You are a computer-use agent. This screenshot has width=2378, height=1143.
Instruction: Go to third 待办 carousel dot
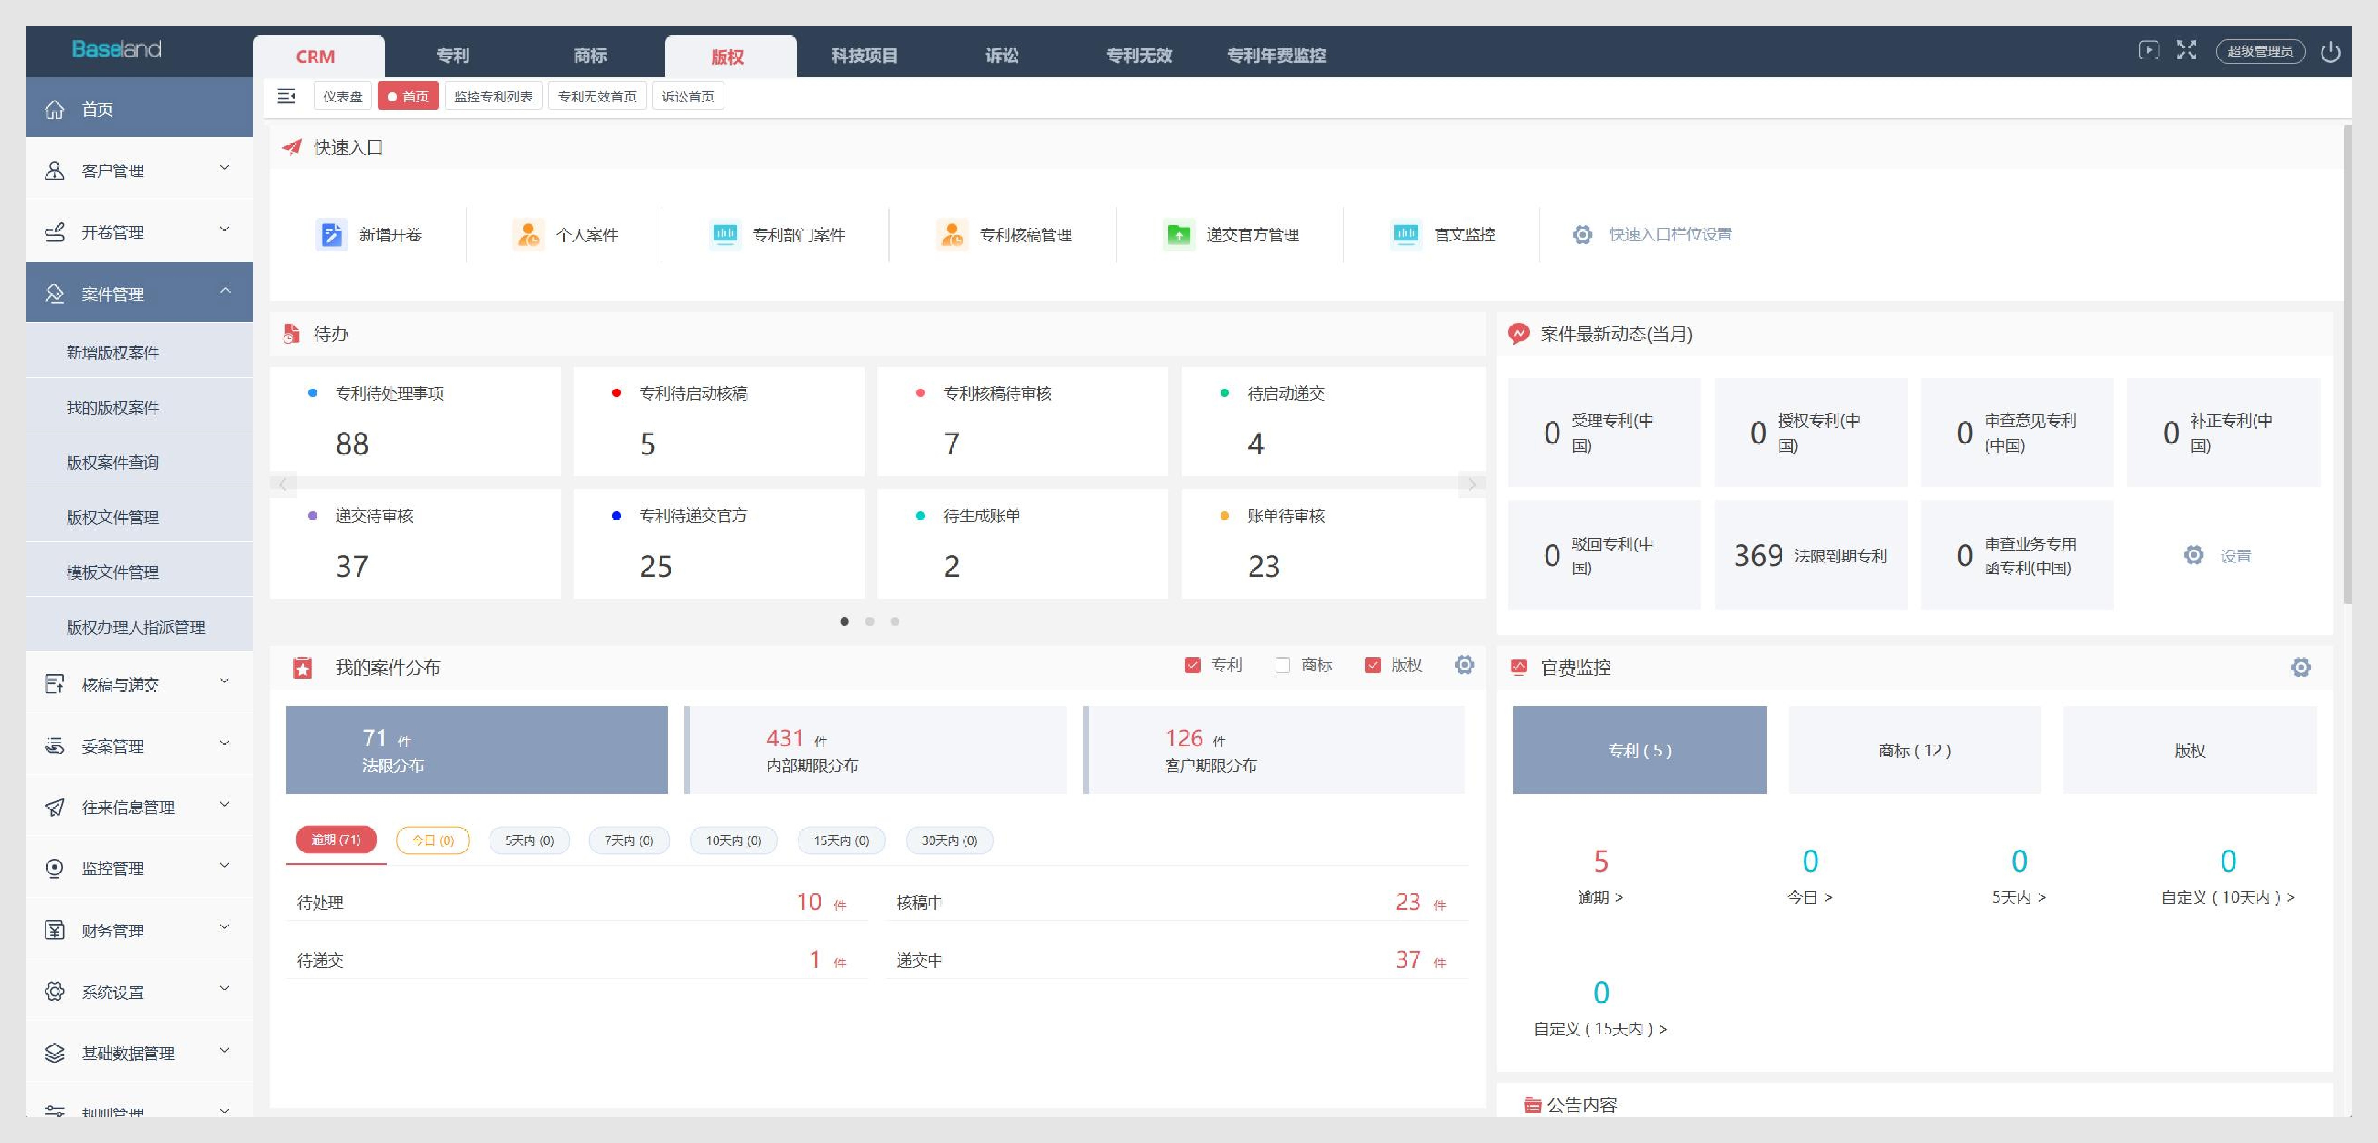pos(895,621)
